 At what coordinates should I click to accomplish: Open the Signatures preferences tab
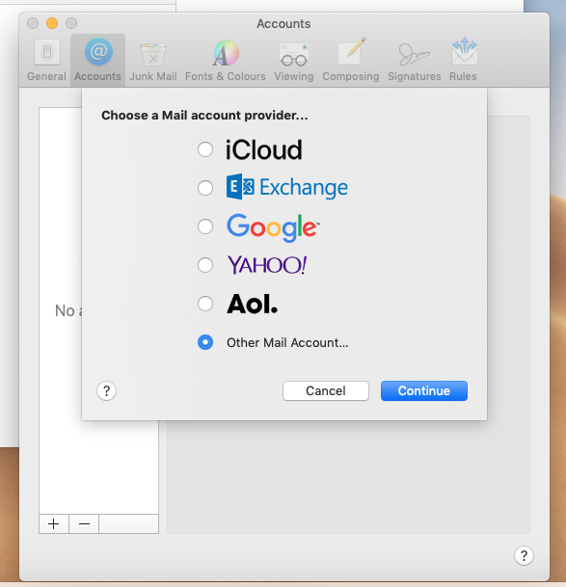[414, 60]
